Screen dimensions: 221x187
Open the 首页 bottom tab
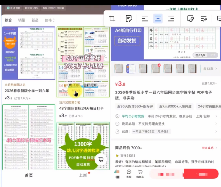tap(29, 175)
